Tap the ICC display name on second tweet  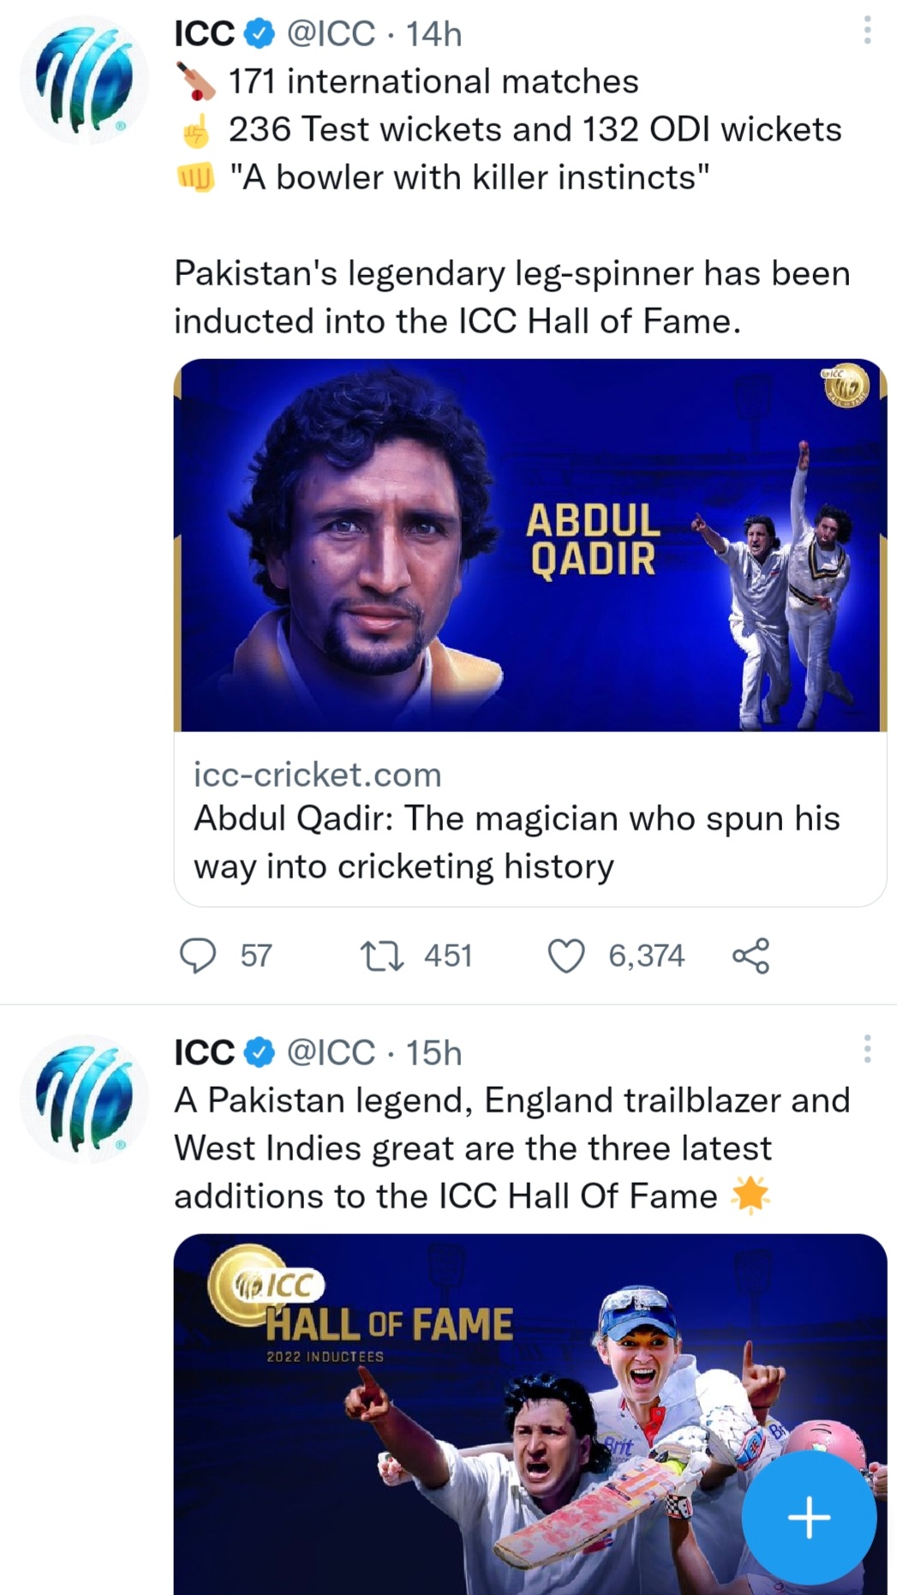click(x=204, y=1052)
